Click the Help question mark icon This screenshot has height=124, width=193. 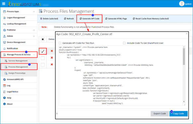(x=4, y=98)
